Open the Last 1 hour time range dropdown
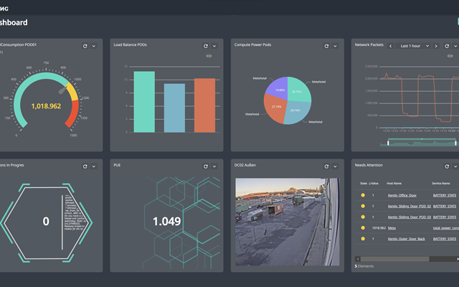Image resolution: width=459 pixels, height=287 pixels. point(413,46)
